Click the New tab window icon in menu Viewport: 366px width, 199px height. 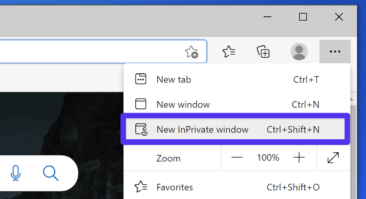[x=141, y=79]
